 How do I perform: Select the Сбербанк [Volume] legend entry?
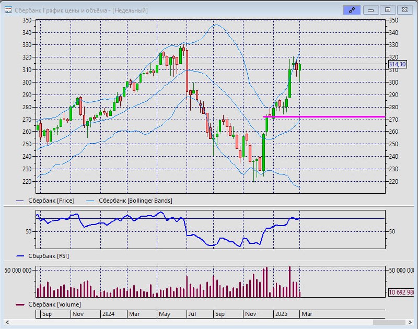coord(48,304)
